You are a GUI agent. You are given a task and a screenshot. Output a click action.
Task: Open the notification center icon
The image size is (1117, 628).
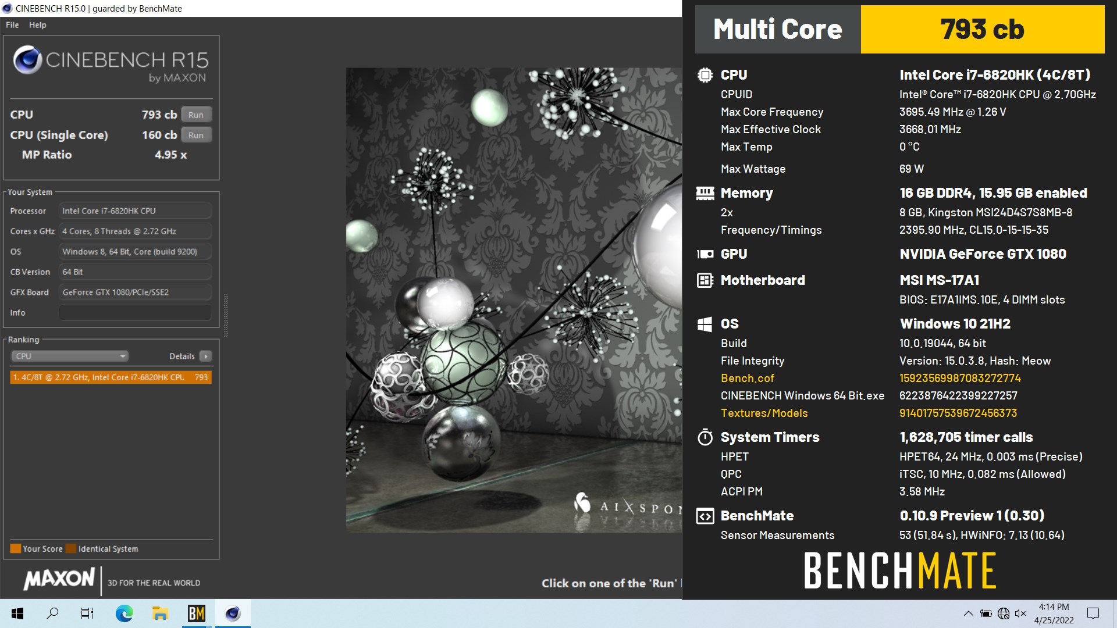point(1093,613)
